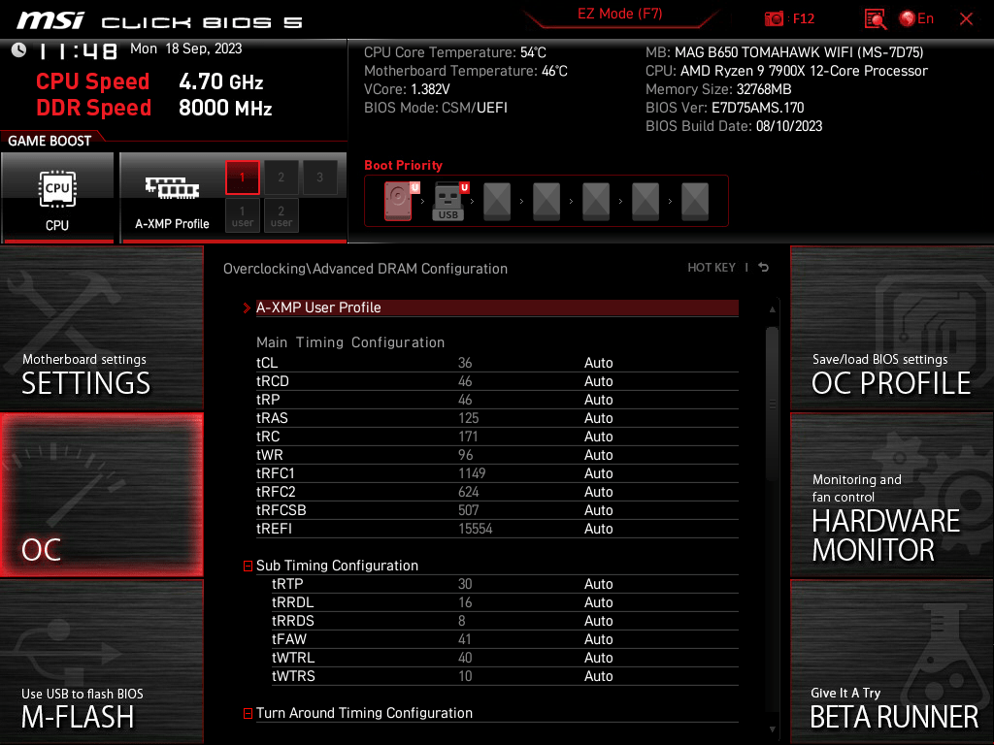Collapse Sub Timing Configuration section
This screenshot has width=994, height=745.
(248, 566)
